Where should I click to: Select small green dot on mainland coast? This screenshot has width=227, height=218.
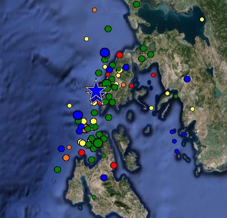pos(176,96)
